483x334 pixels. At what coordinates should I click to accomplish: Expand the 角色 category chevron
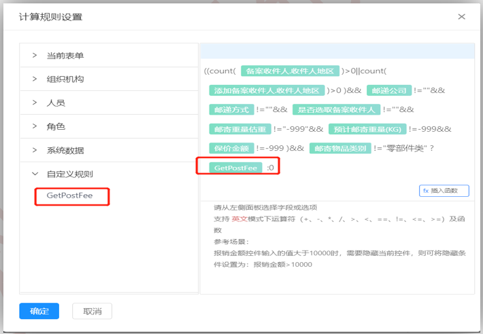click(x=35, y=126)
